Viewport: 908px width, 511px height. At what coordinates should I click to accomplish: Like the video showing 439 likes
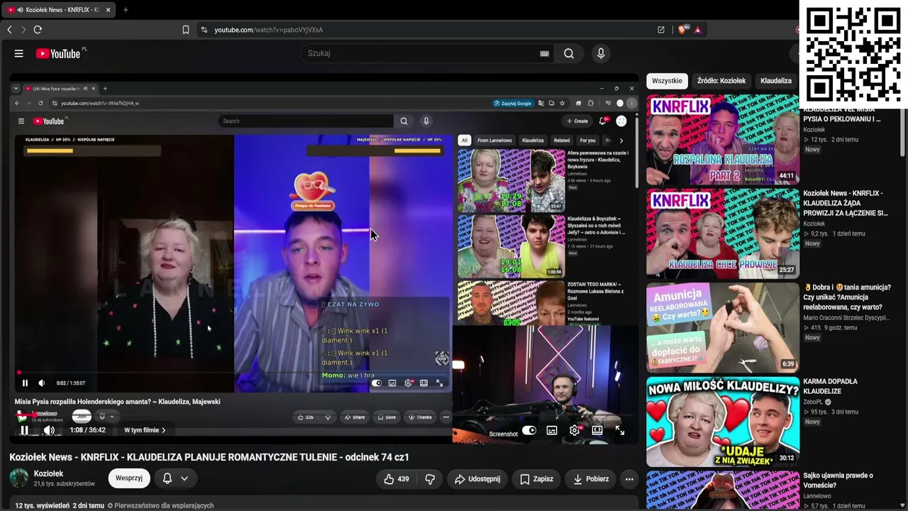(x=397, y=479)
